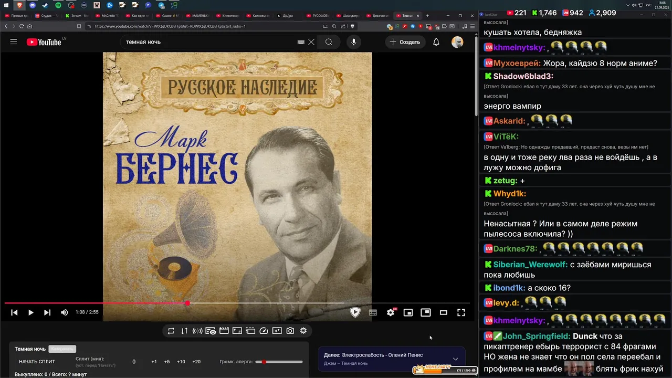Click the Создать create button
The width and height of the screenshot is (672, 378).
tap(405, 42)
